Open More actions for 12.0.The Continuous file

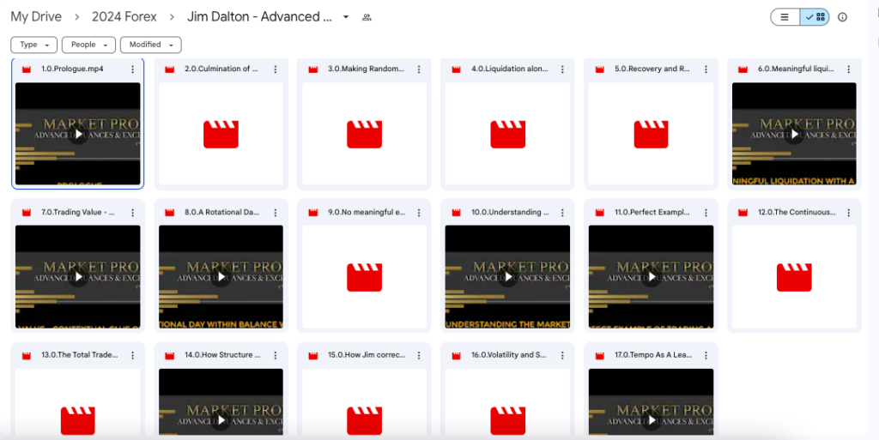[x=849, y=213]
